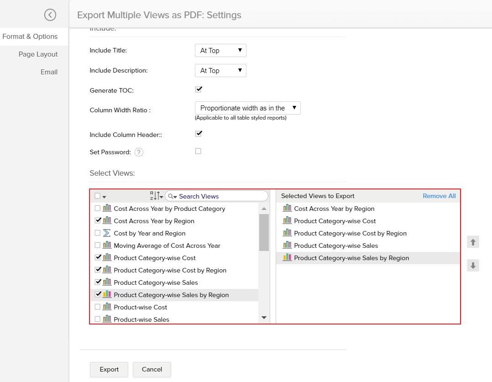Viewport: 492px width, 382px height.
Task: Open the Email settings section
Action: [49, 72]
